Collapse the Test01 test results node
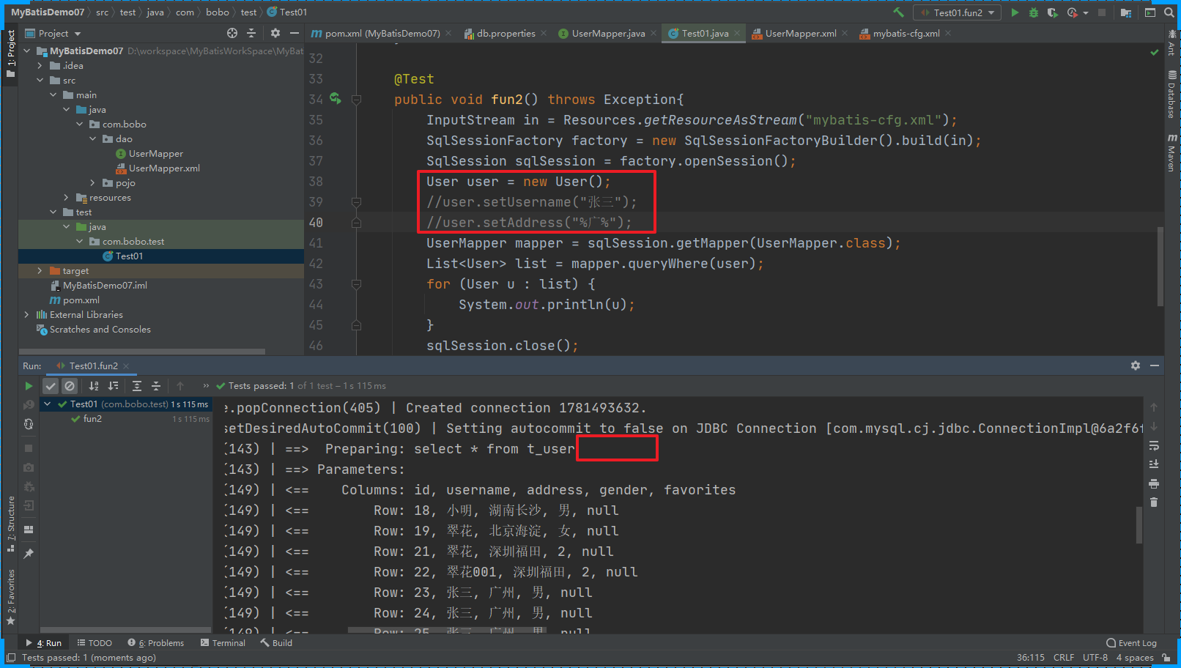The height and width of the screenshot is (668, 1181). (x=48, y=404)
